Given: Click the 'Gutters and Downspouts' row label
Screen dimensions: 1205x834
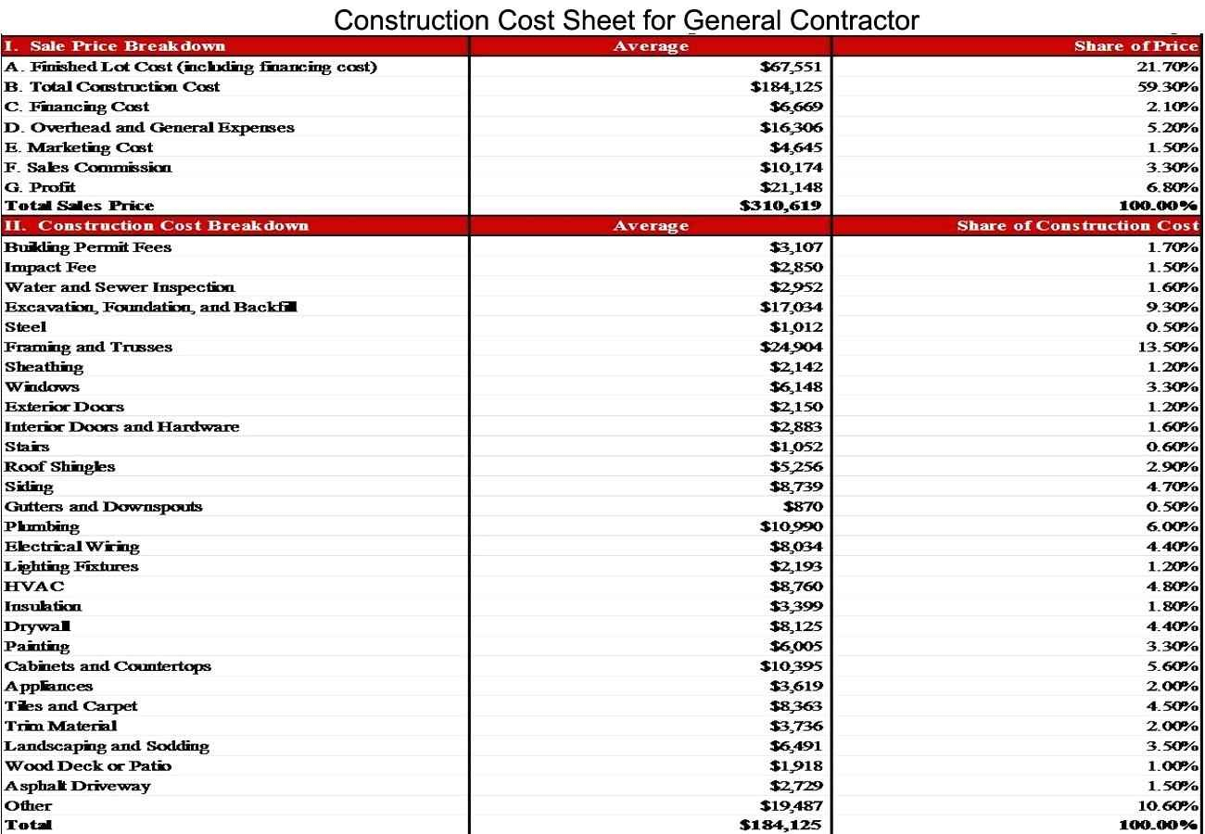Looking at the screenshot, I should pyautogui.click(x=103, y=507).
